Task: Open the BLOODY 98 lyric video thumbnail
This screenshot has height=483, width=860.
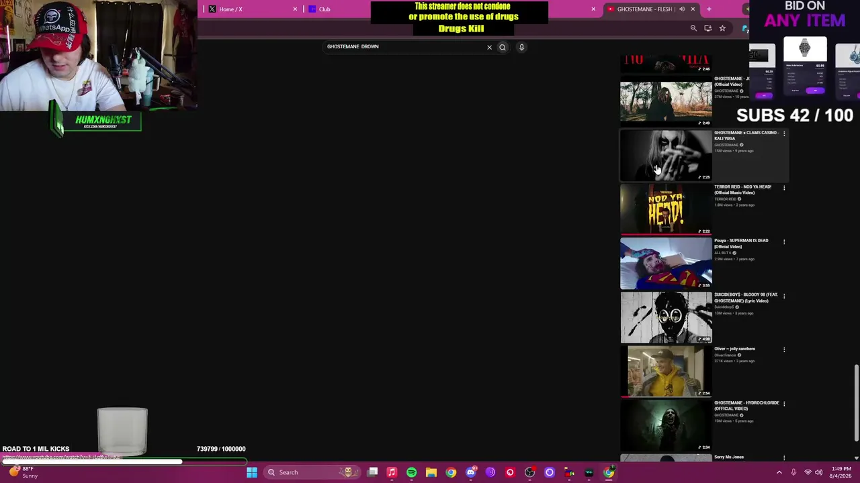Action: click(666, 317)
